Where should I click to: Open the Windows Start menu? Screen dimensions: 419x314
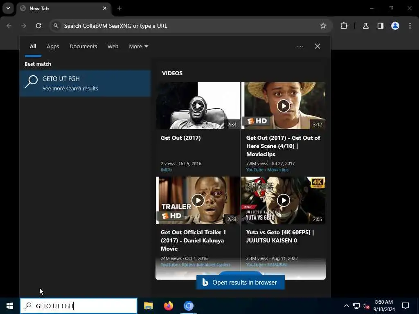pyautogui.click(x=10, y=306)
